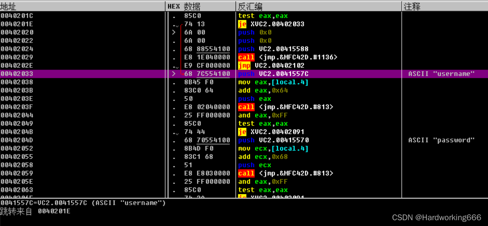Click the push VC2.00415588 instruction
488x226 pixels.
tap(273, 49)
